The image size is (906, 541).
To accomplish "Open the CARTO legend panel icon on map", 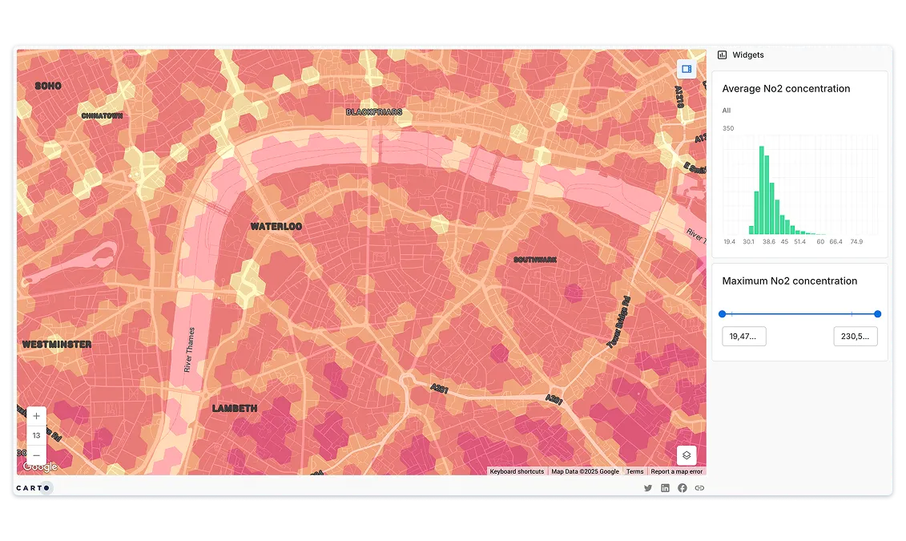I will (x=687, y=69).
